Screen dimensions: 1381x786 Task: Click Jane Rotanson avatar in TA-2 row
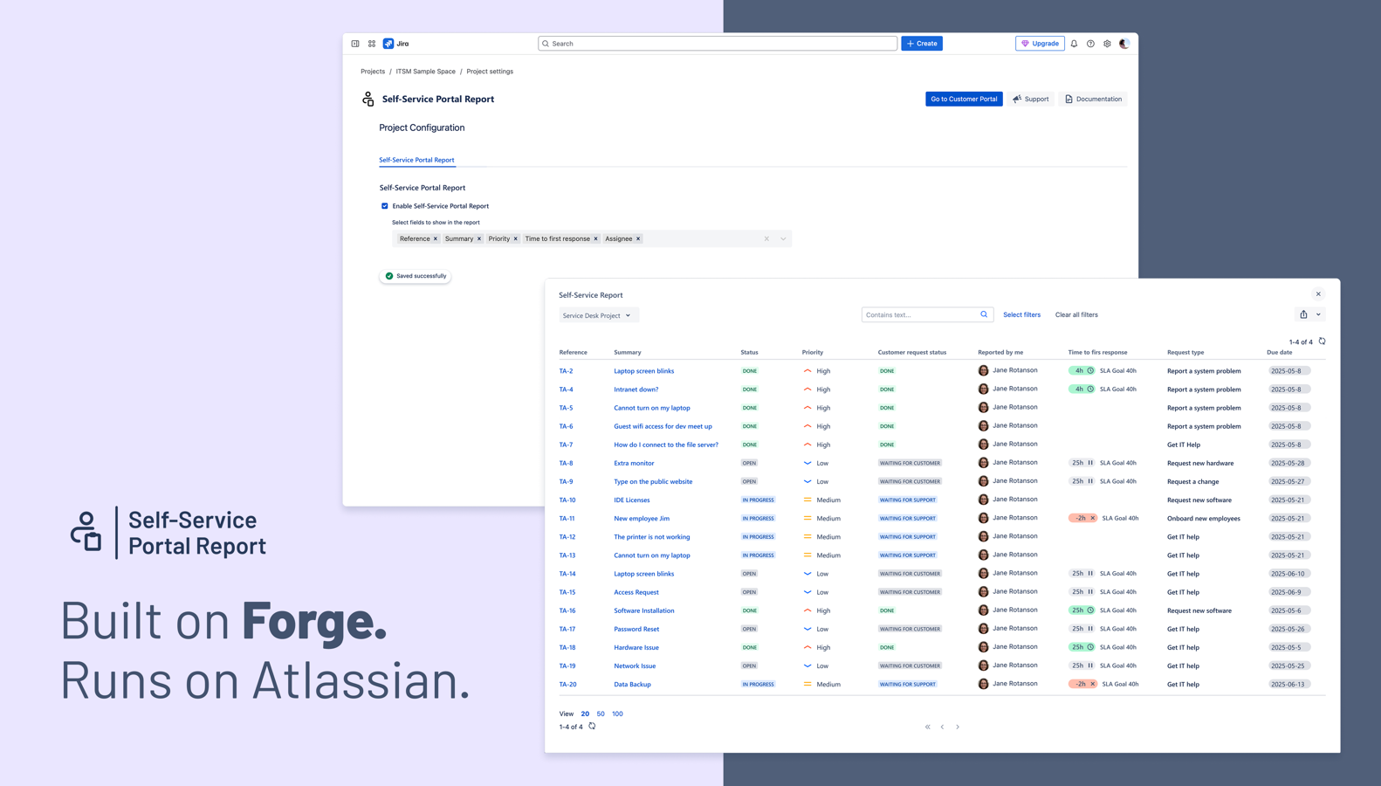pyautogui.click(x=984, y=370)
